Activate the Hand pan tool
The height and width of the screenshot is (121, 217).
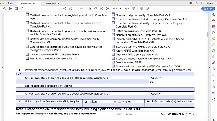[96, 9]
